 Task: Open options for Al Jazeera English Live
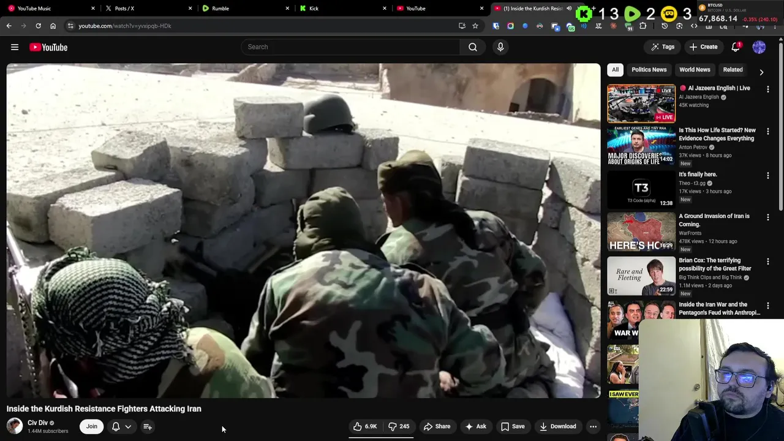[x=767, y=89]
